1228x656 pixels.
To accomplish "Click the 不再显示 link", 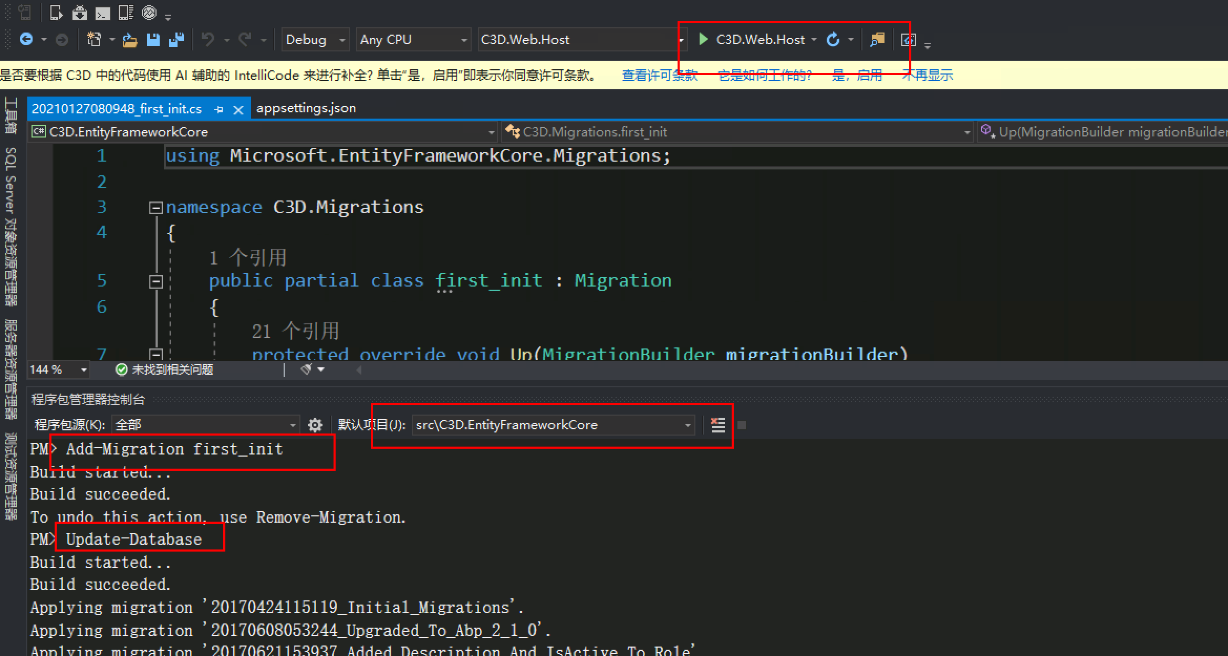I will [928, 76].
